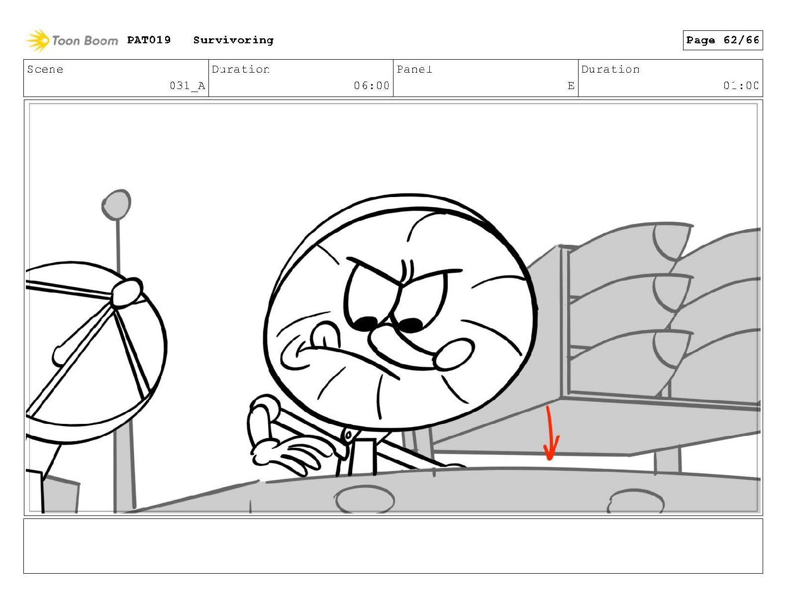Click the scene value 031_A

[x=187, y=86]
